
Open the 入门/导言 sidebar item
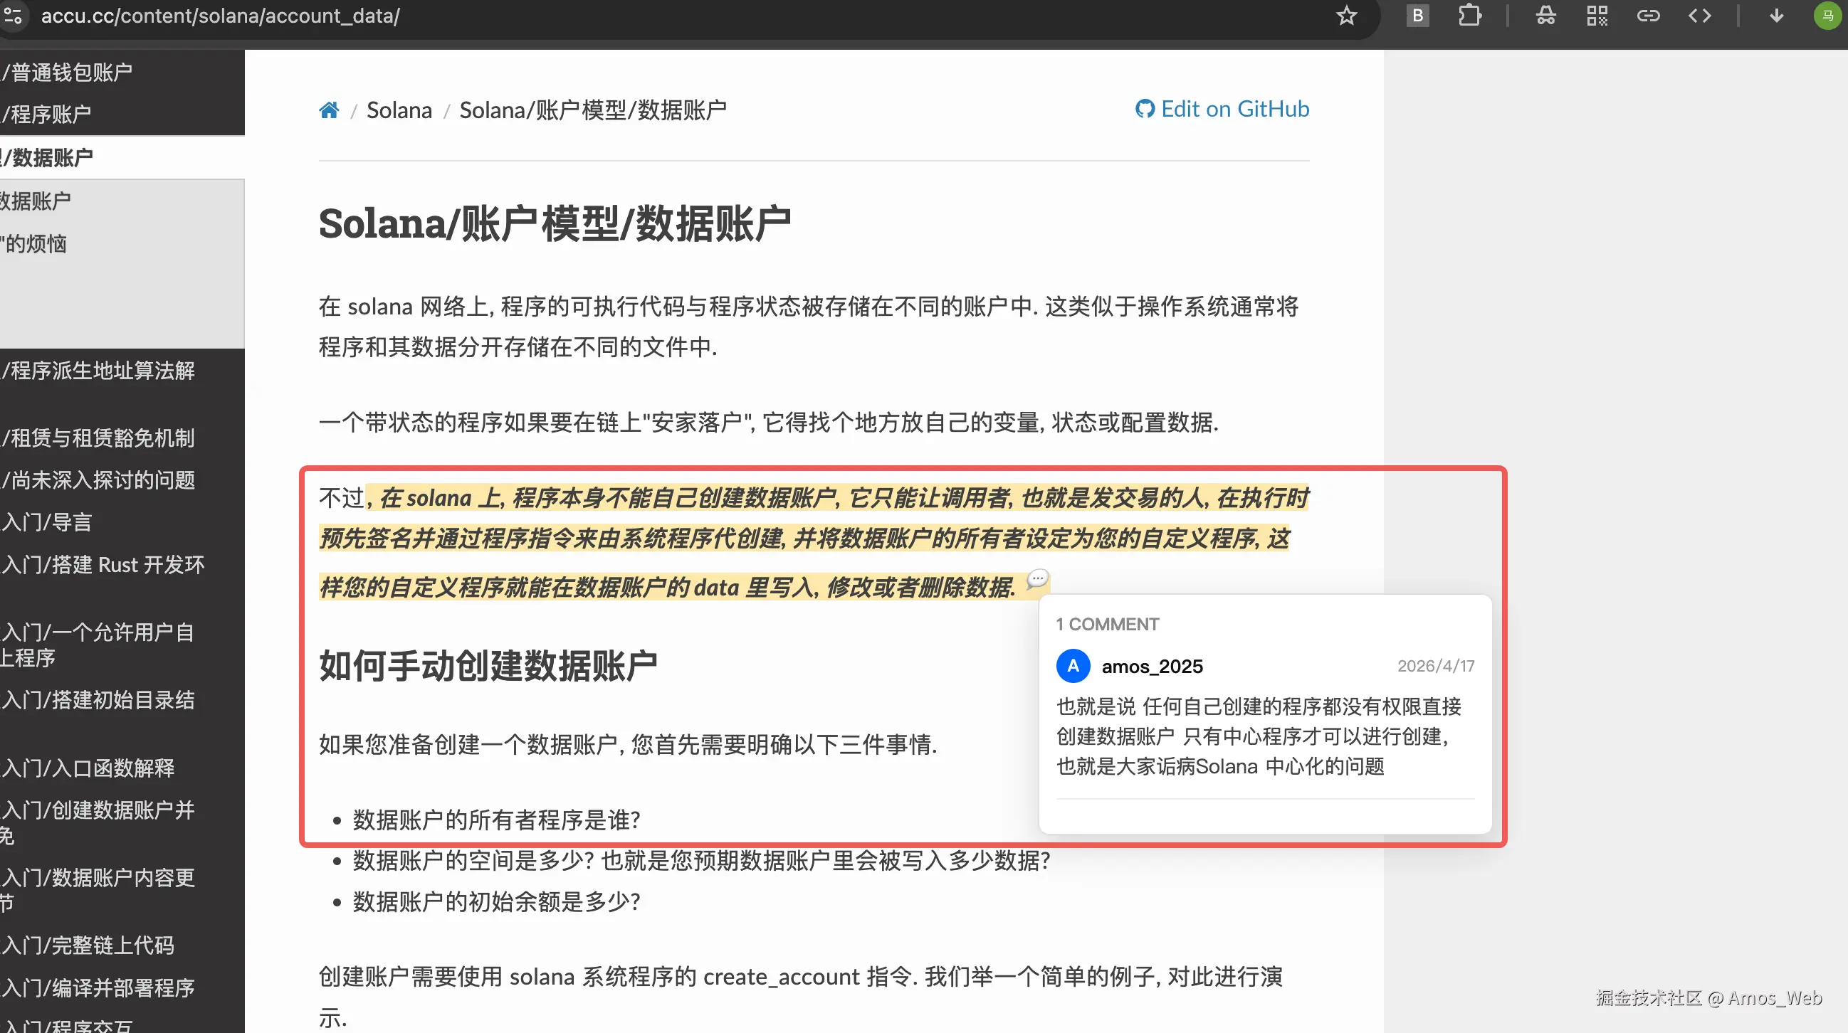(48, 522)
